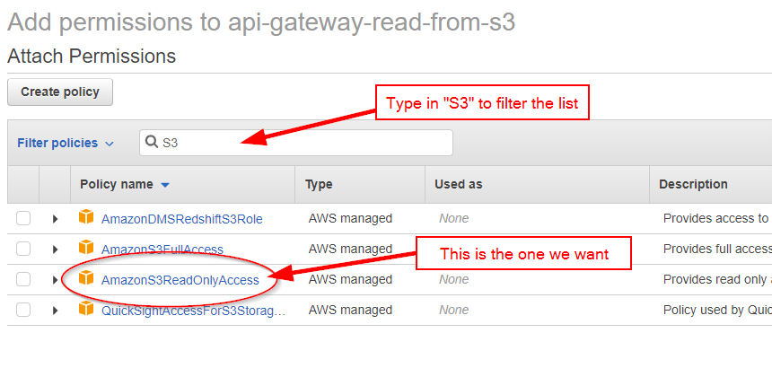
Task: Click the magnifier icon in the search box
Action: [x=152, y=142]
